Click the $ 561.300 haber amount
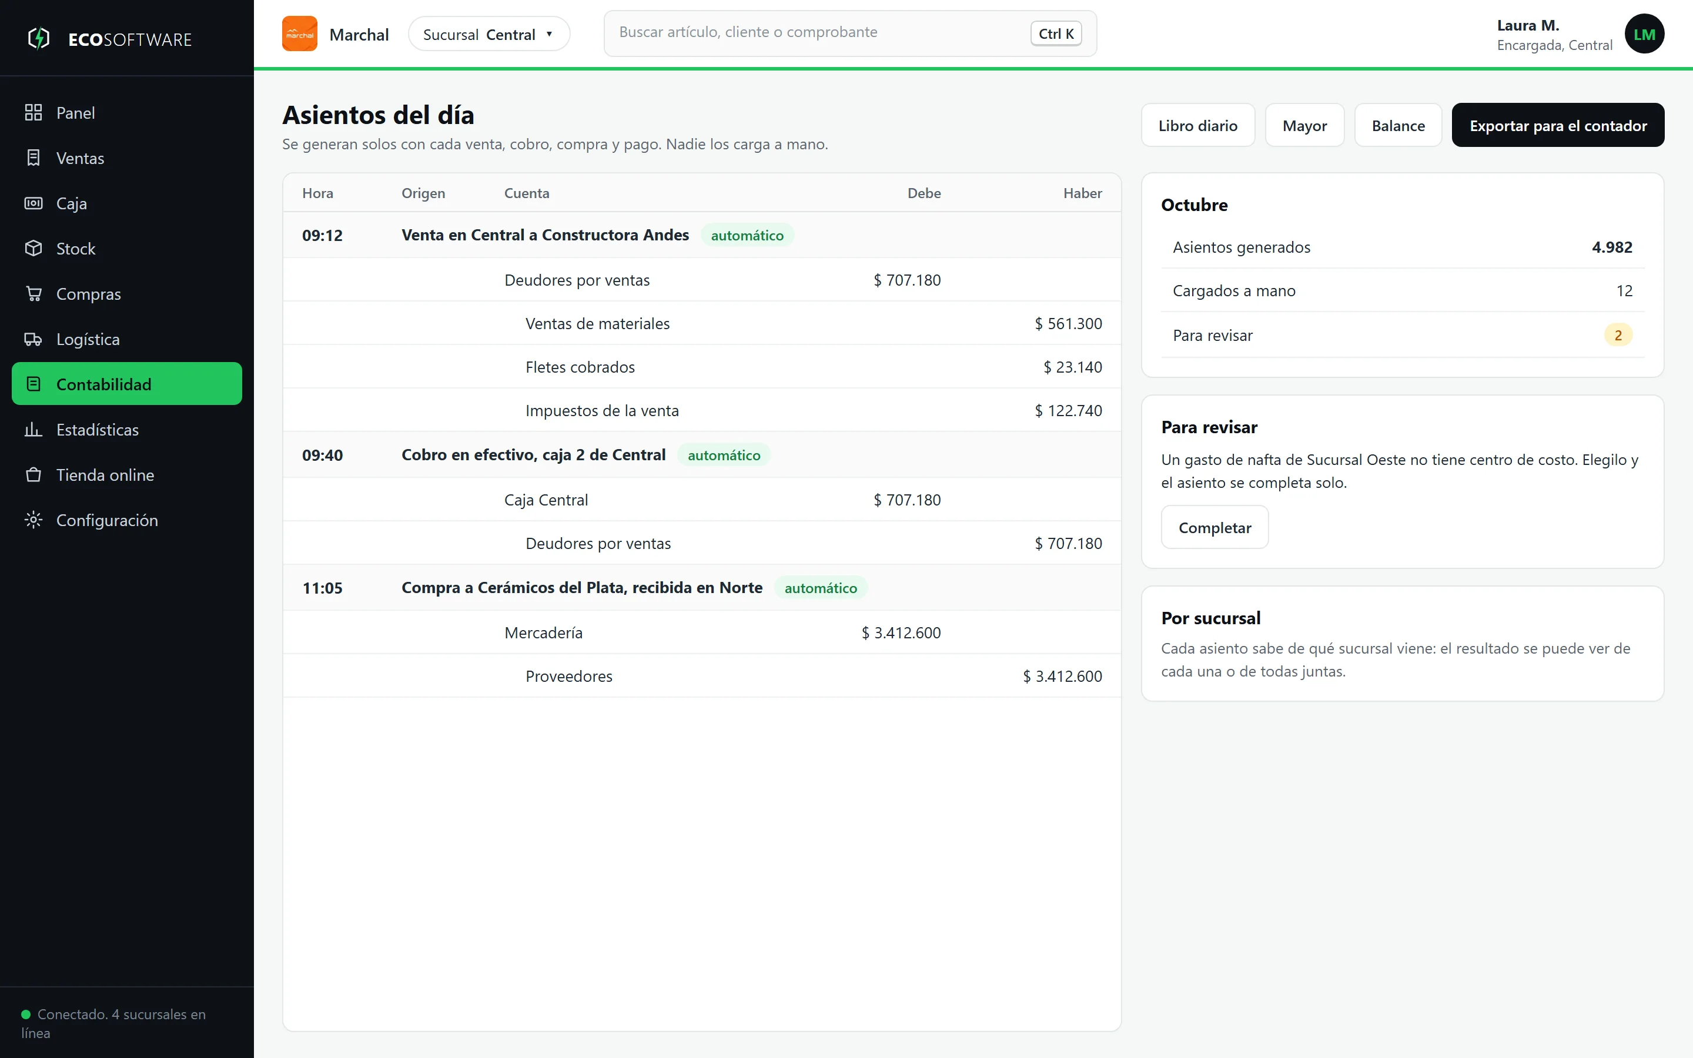 coord(1068,323)
